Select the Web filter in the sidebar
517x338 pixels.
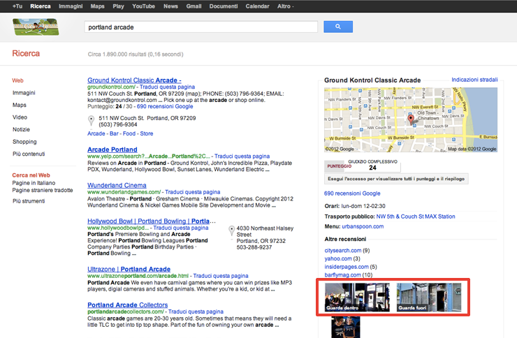tap(17, 80)
